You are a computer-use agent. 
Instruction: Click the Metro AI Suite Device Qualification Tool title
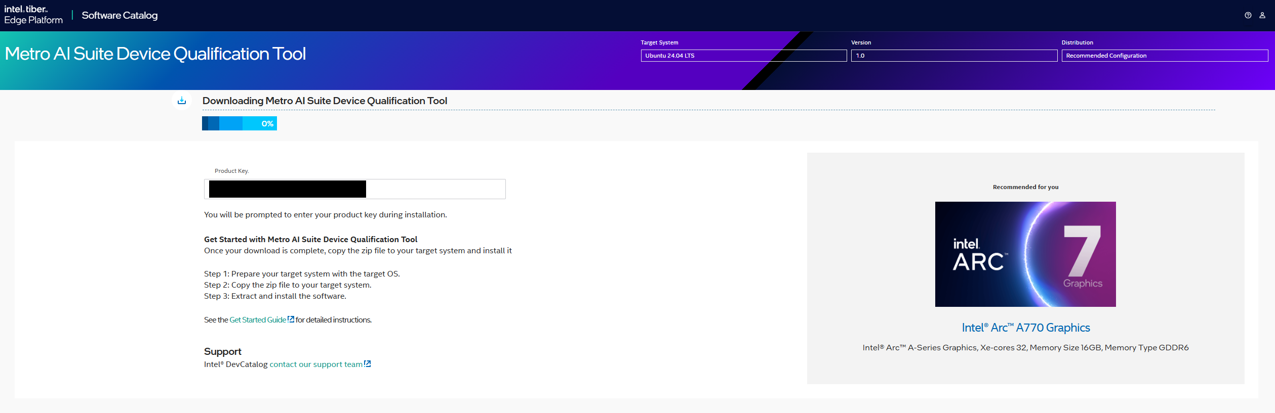(x=155, y=54)
